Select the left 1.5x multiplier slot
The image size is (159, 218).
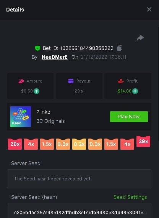point(47,144)
